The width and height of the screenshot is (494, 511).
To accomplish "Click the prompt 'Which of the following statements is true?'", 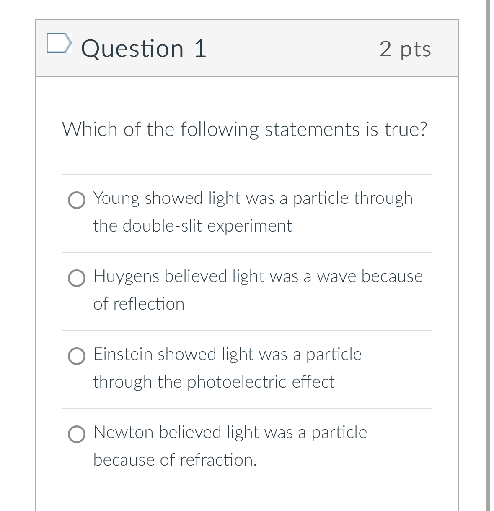I will pos(245,129).
